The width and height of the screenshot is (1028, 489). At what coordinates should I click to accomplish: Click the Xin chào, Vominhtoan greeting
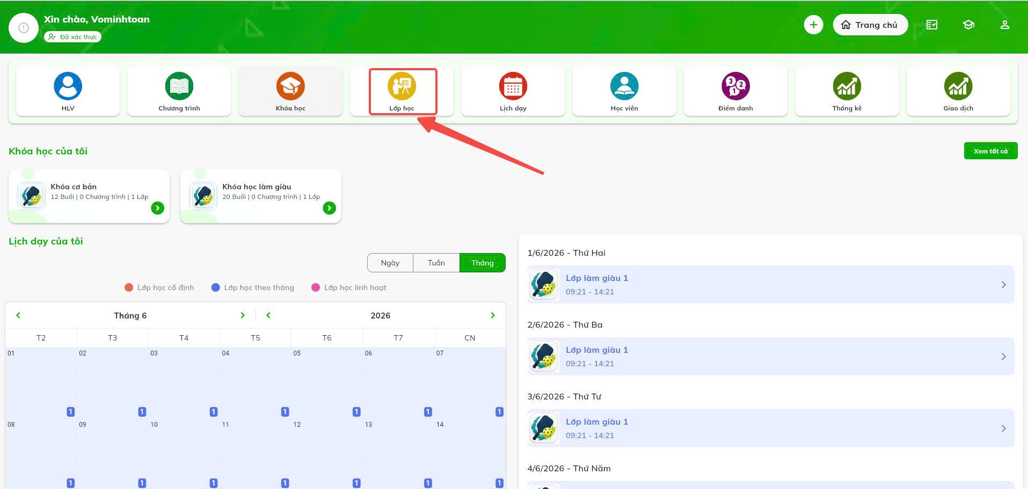point(97,19)
